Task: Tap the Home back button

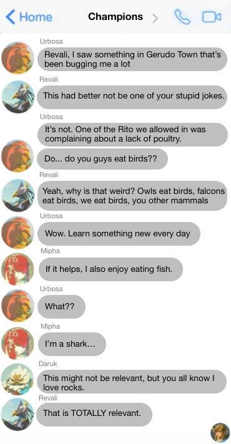Action: [29, 17]
